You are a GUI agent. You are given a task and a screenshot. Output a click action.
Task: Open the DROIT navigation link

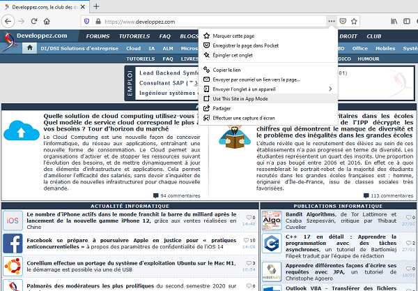click(x=348, y=36)
